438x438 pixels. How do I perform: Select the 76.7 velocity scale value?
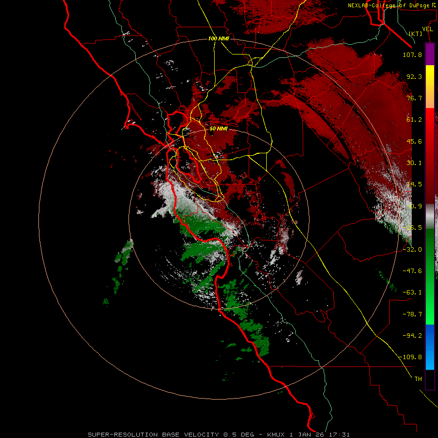(414, 98)
